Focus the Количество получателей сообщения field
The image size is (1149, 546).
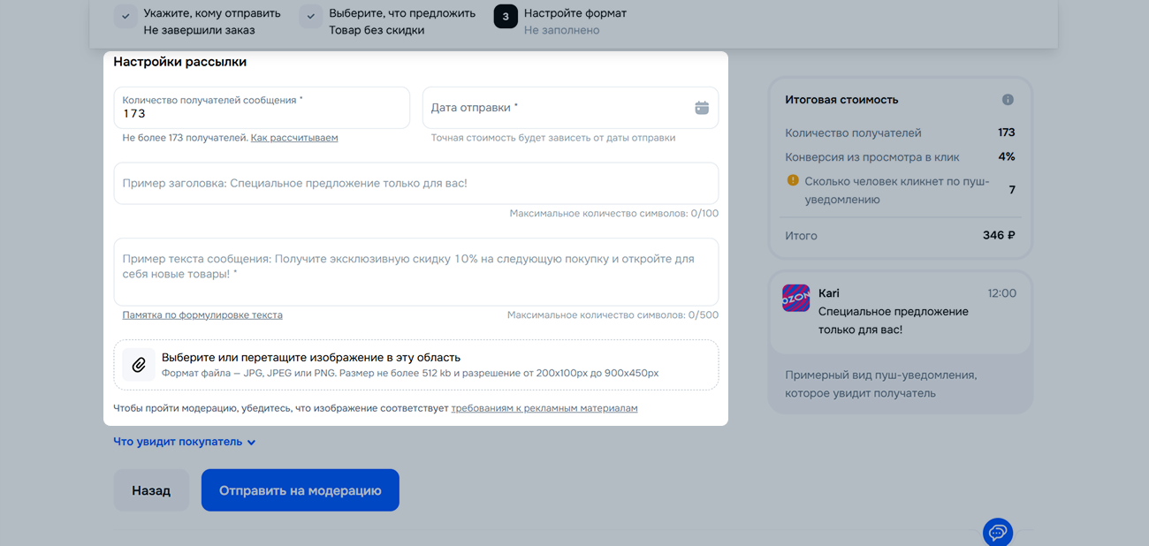point(262,113)
